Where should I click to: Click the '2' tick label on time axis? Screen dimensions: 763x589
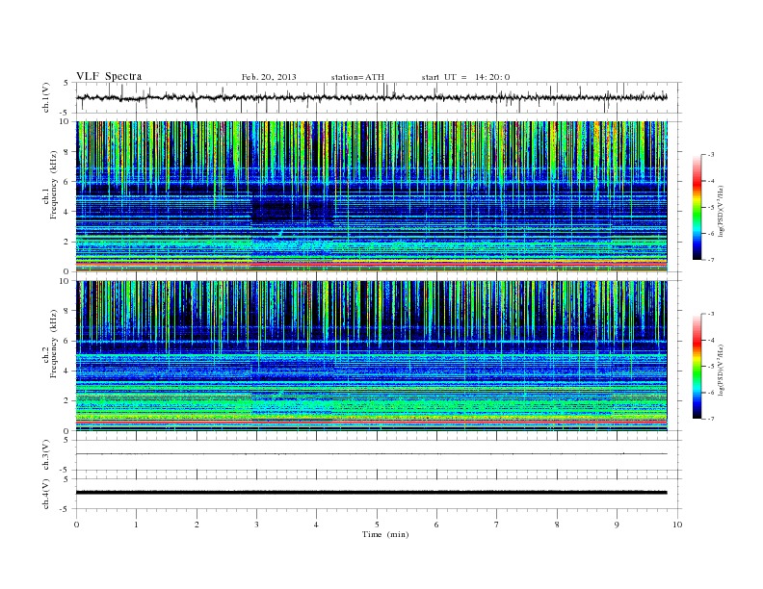tap(197, 525)
